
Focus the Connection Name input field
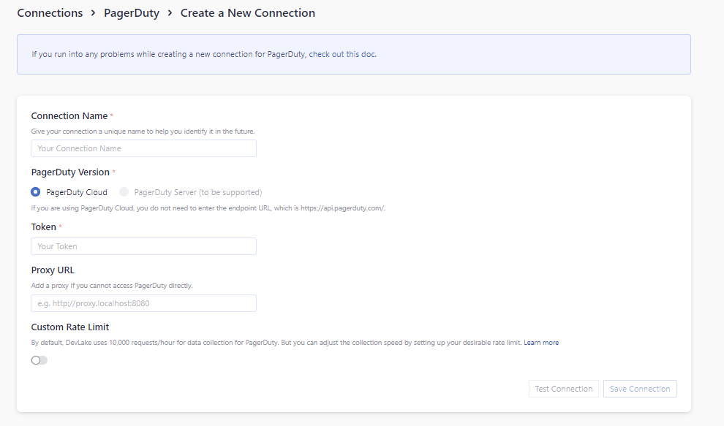143,148
